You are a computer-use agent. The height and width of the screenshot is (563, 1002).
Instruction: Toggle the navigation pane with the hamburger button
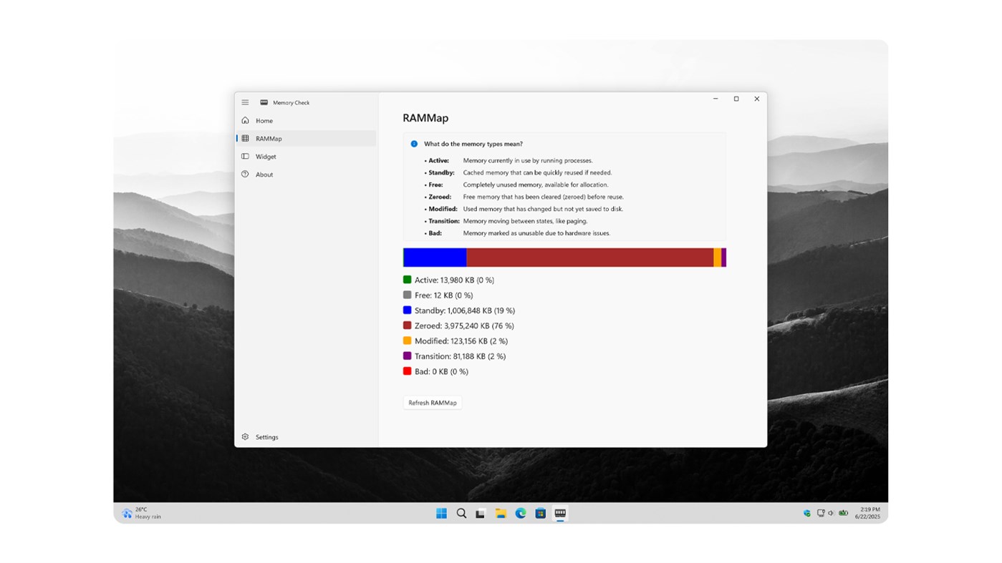244,102
